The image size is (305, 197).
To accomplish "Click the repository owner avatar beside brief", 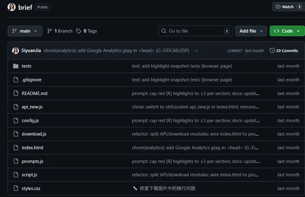I will coord(12,7).
